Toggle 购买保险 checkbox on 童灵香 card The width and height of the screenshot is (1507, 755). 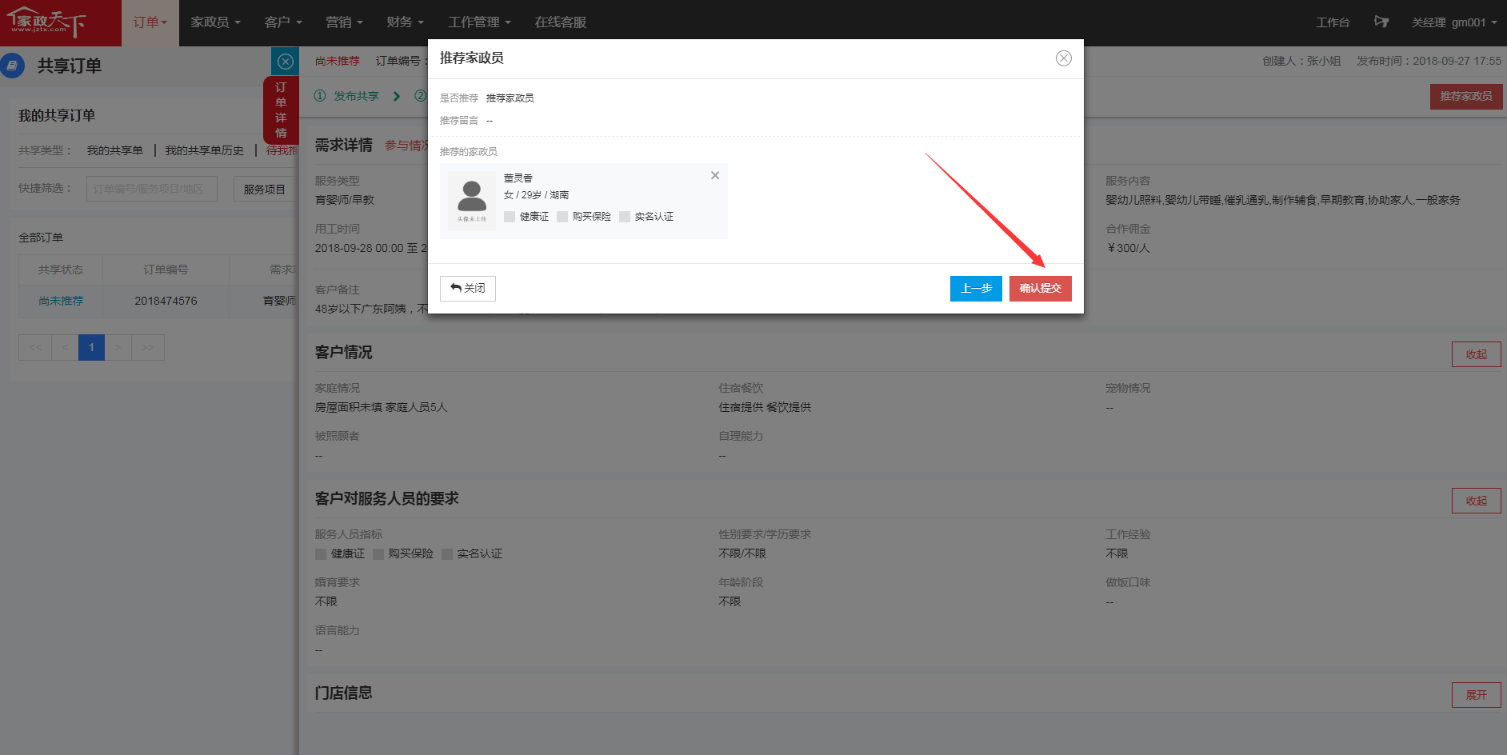(562, 217)
